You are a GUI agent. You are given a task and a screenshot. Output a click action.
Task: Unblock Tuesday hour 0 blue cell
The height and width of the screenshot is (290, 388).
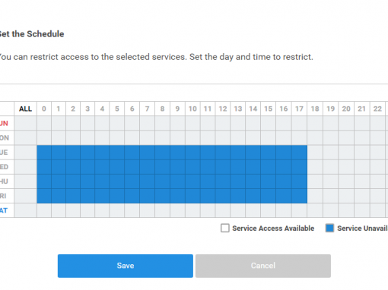[x=44, y=153]
